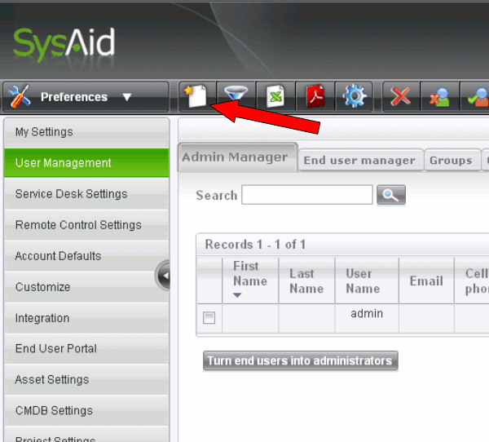The width and height of the screenshot is (489, 442).
Task: Switch to End user manager tab
Action: (359, 161)
